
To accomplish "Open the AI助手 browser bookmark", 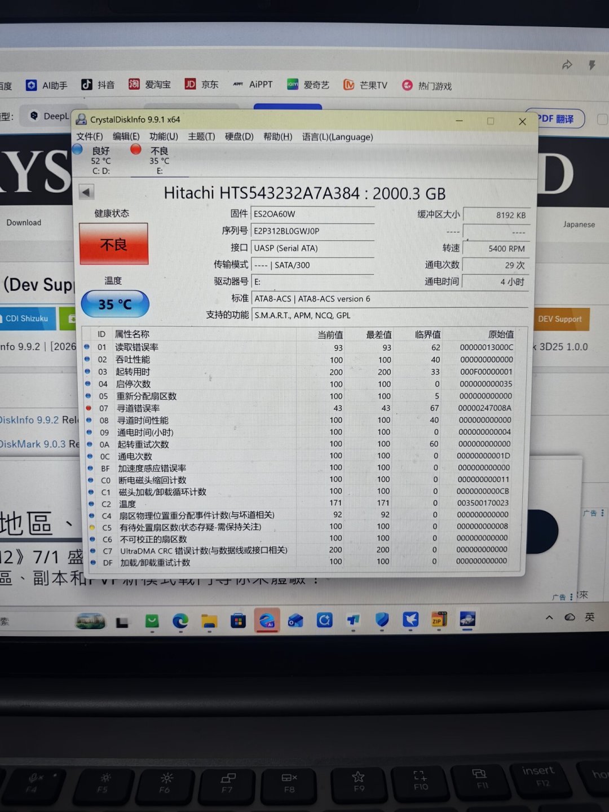I will (47, 85).
